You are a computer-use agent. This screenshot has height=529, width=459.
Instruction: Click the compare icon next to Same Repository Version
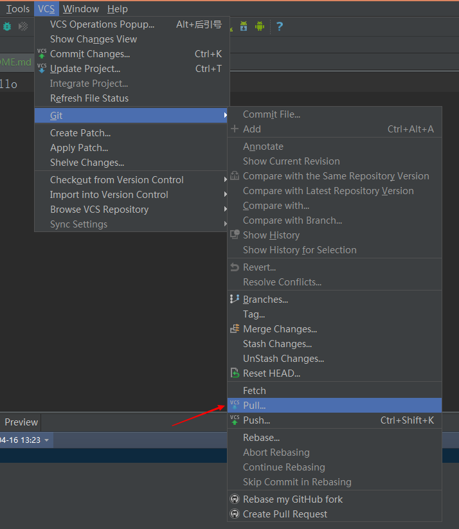pos(235,175)
